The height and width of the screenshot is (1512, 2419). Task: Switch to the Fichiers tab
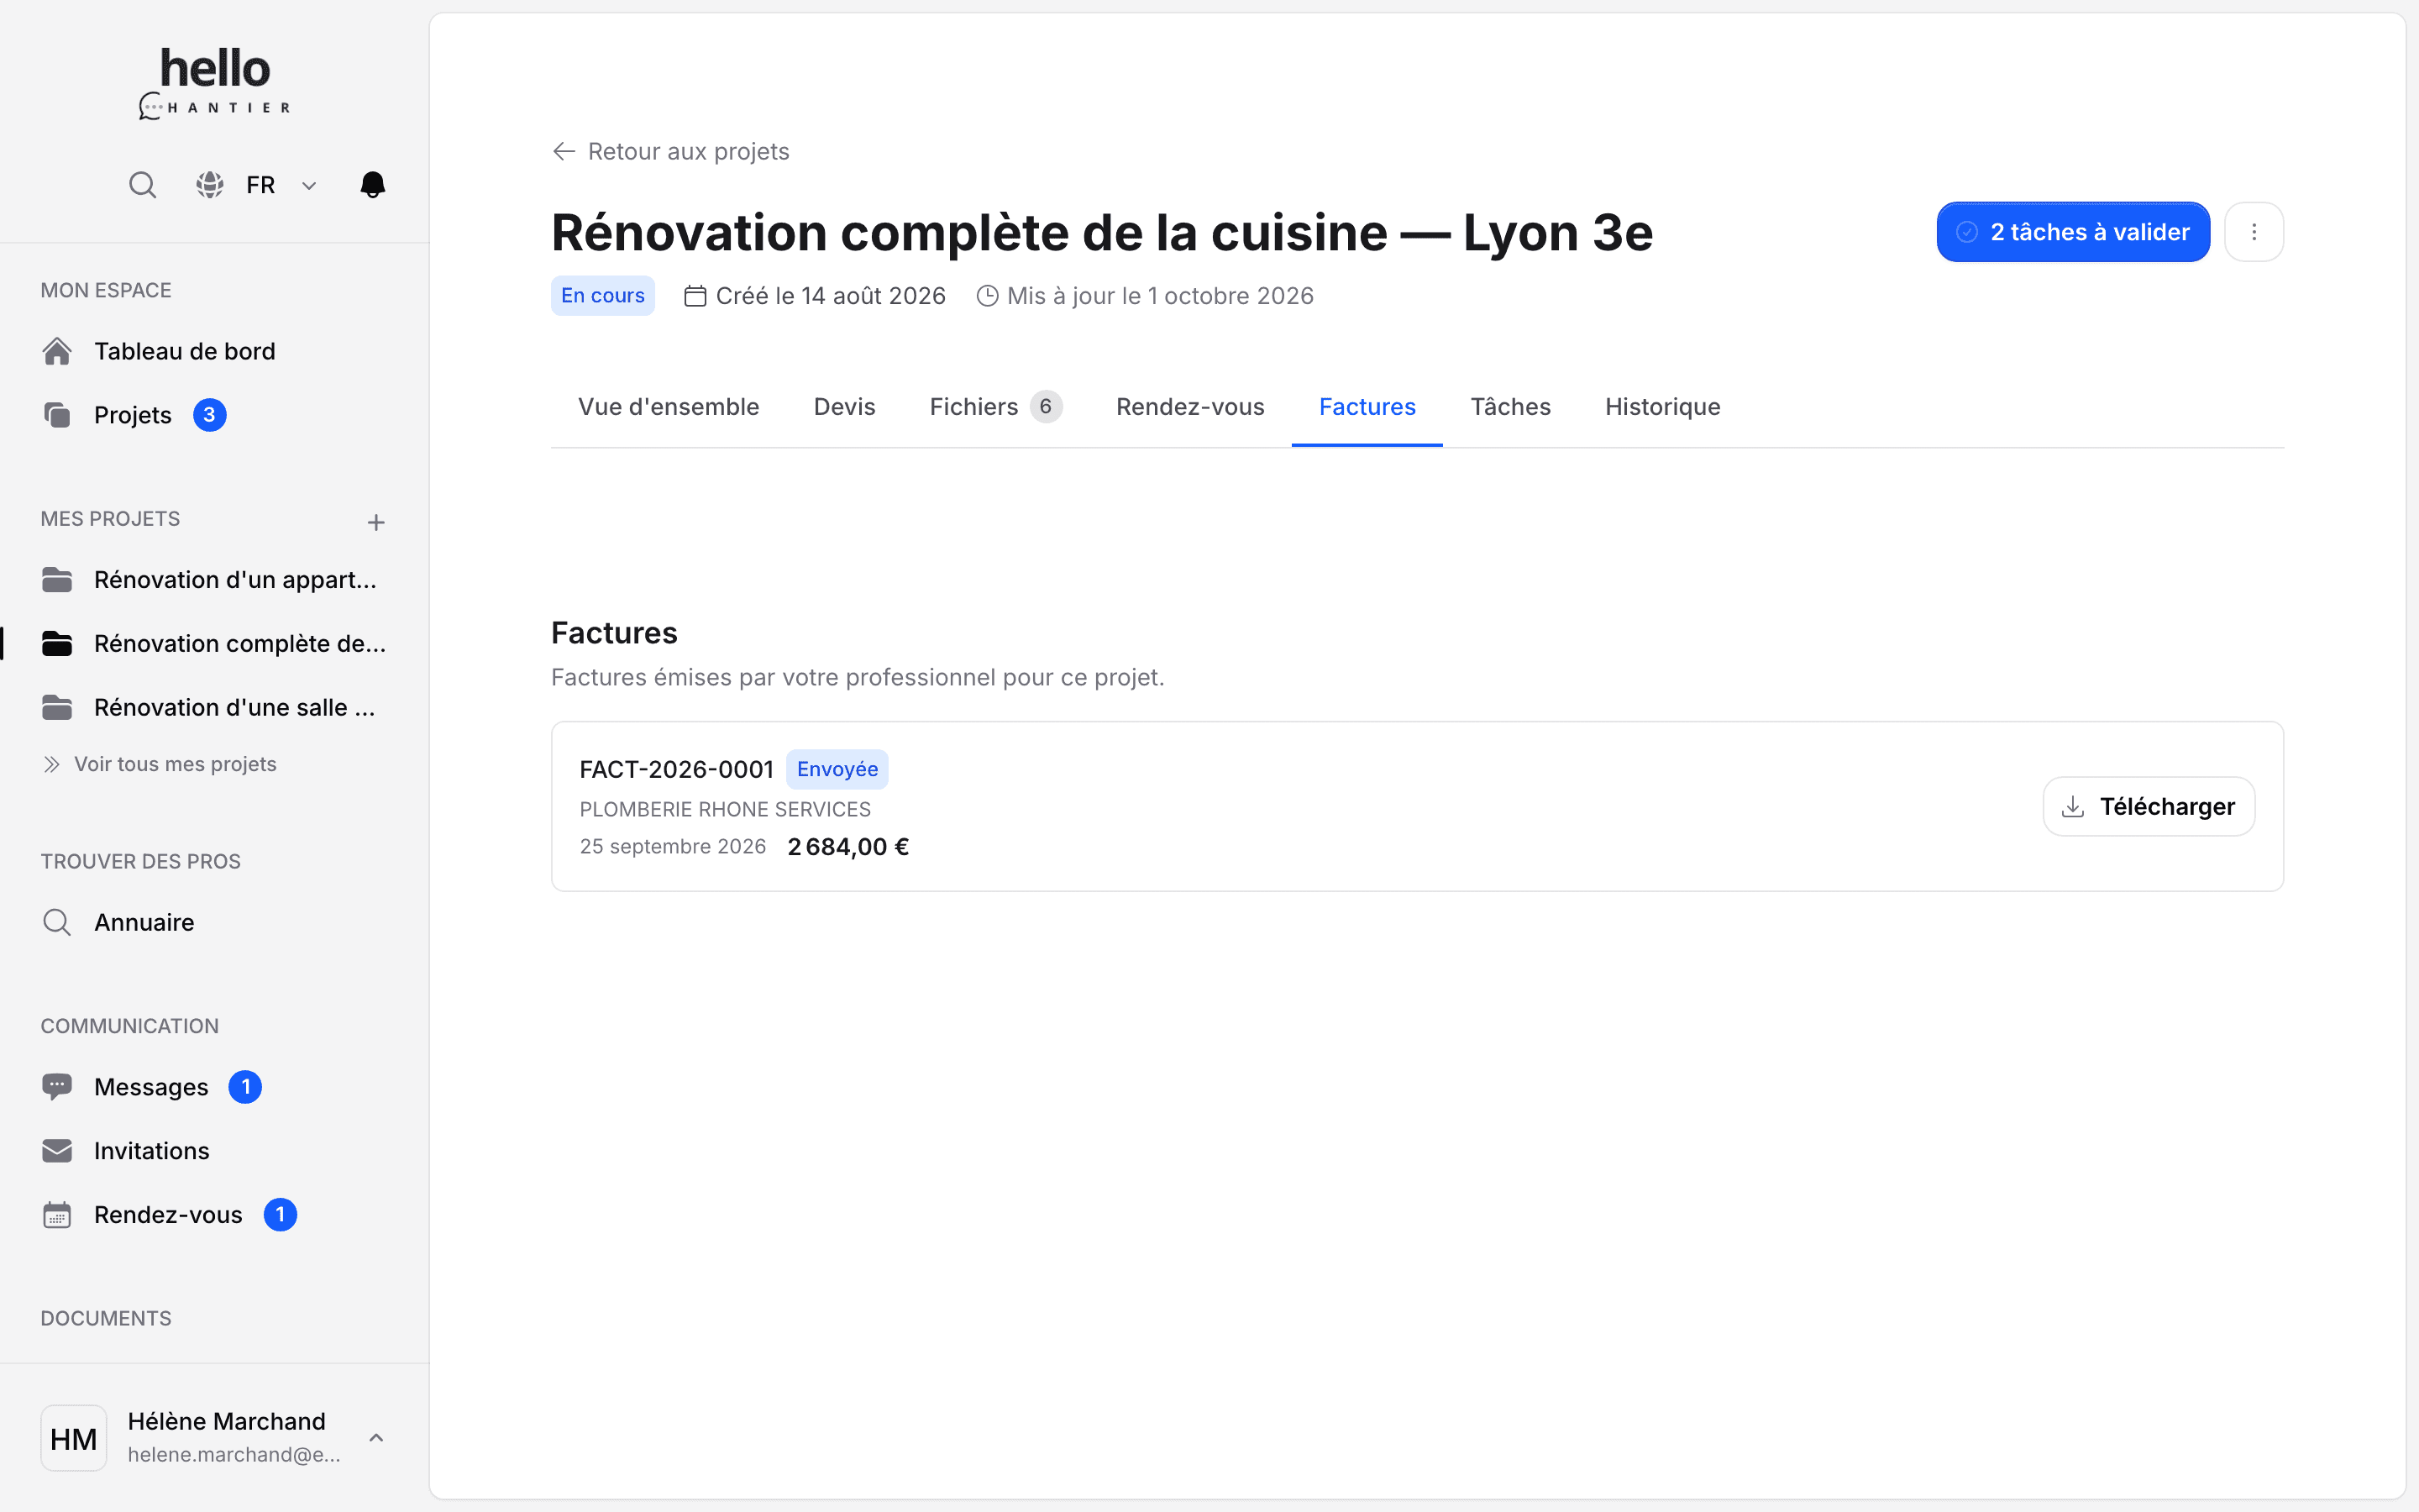[995, 407]
